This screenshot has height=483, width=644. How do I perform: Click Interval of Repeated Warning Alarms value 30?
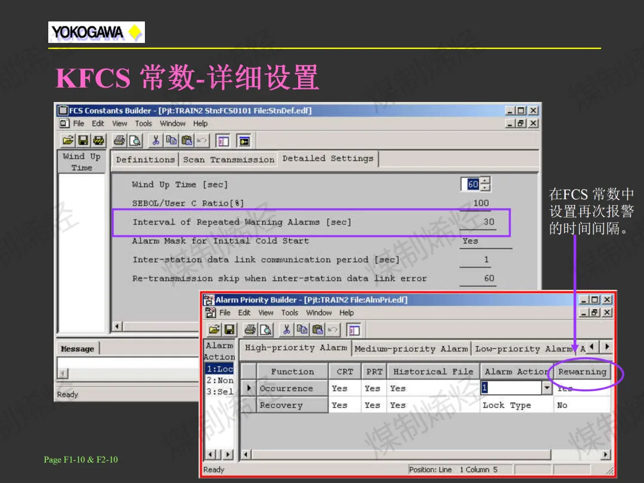pyautogui.click(x=478, y=222)
